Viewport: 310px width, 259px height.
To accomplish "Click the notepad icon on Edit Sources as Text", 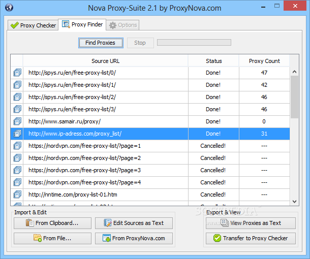I will 108,223.
